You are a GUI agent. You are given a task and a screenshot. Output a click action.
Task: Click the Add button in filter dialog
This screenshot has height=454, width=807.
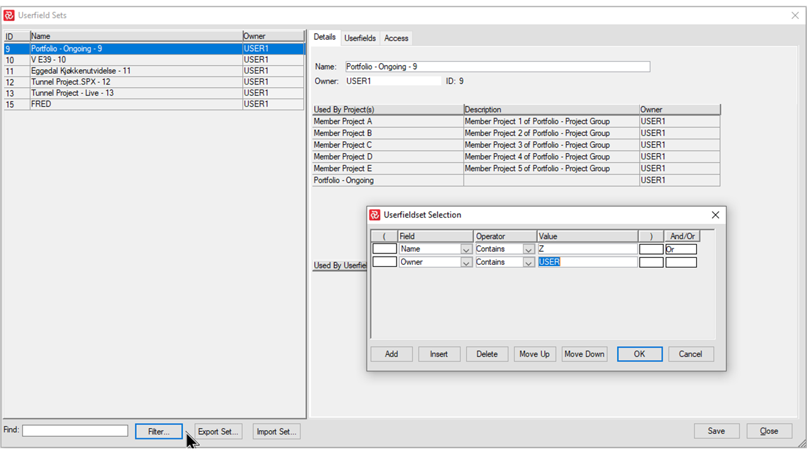point(392,354)
